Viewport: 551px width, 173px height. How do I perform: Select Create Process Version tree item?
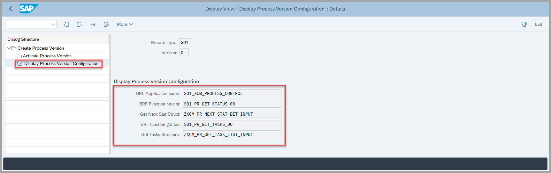41,48
